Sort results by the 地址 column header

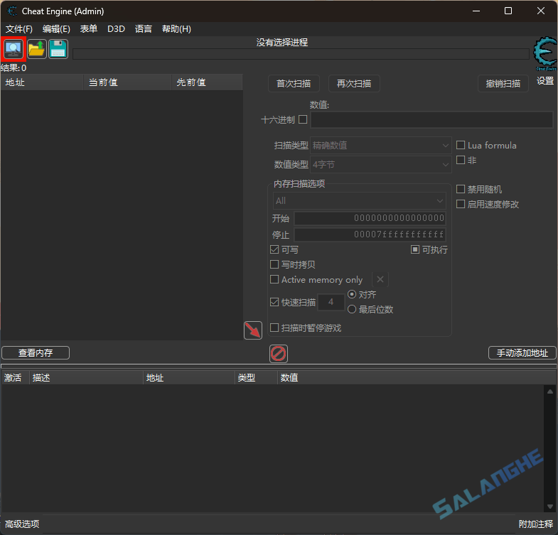pos(42,82)
